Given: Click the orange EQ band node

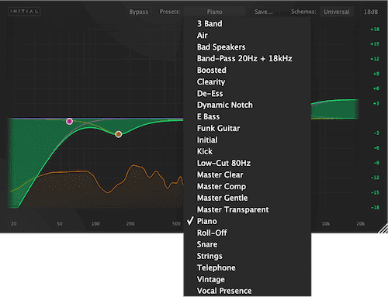Looking at the screenshot, I should click(119, 134).
